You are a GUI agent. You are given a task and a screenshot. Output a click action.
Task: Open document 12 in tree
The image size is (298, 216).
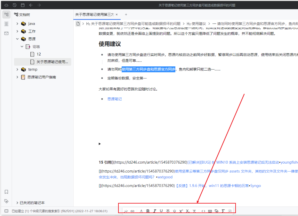click(39, 54)
